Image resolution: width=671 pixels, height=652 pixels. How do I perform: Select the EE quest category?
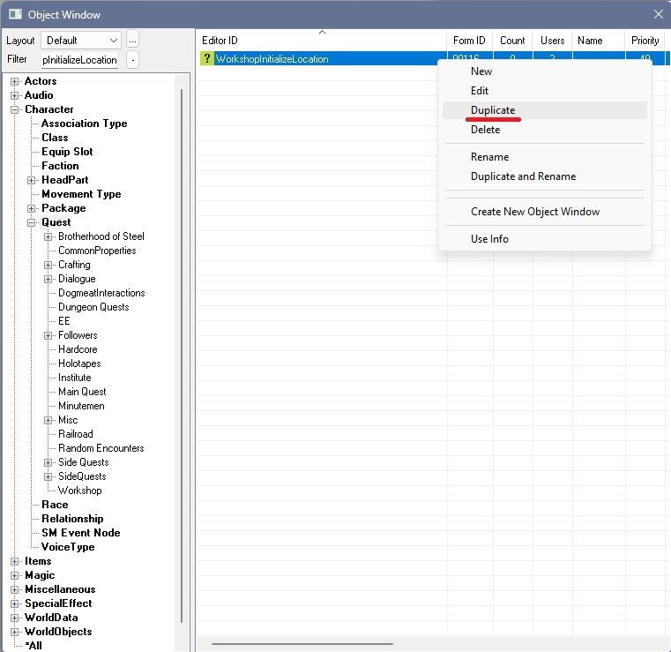[64, 321]
